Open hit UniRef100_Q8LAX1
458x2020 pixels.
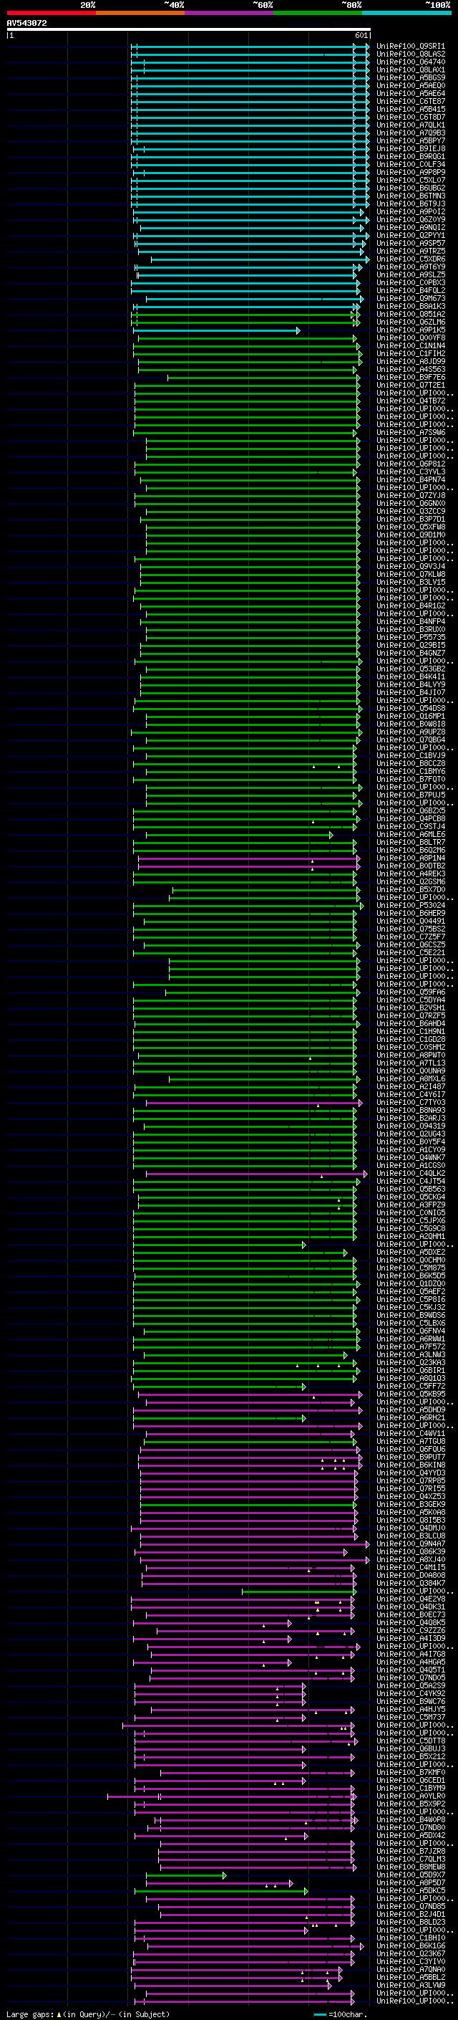(410, 70)
